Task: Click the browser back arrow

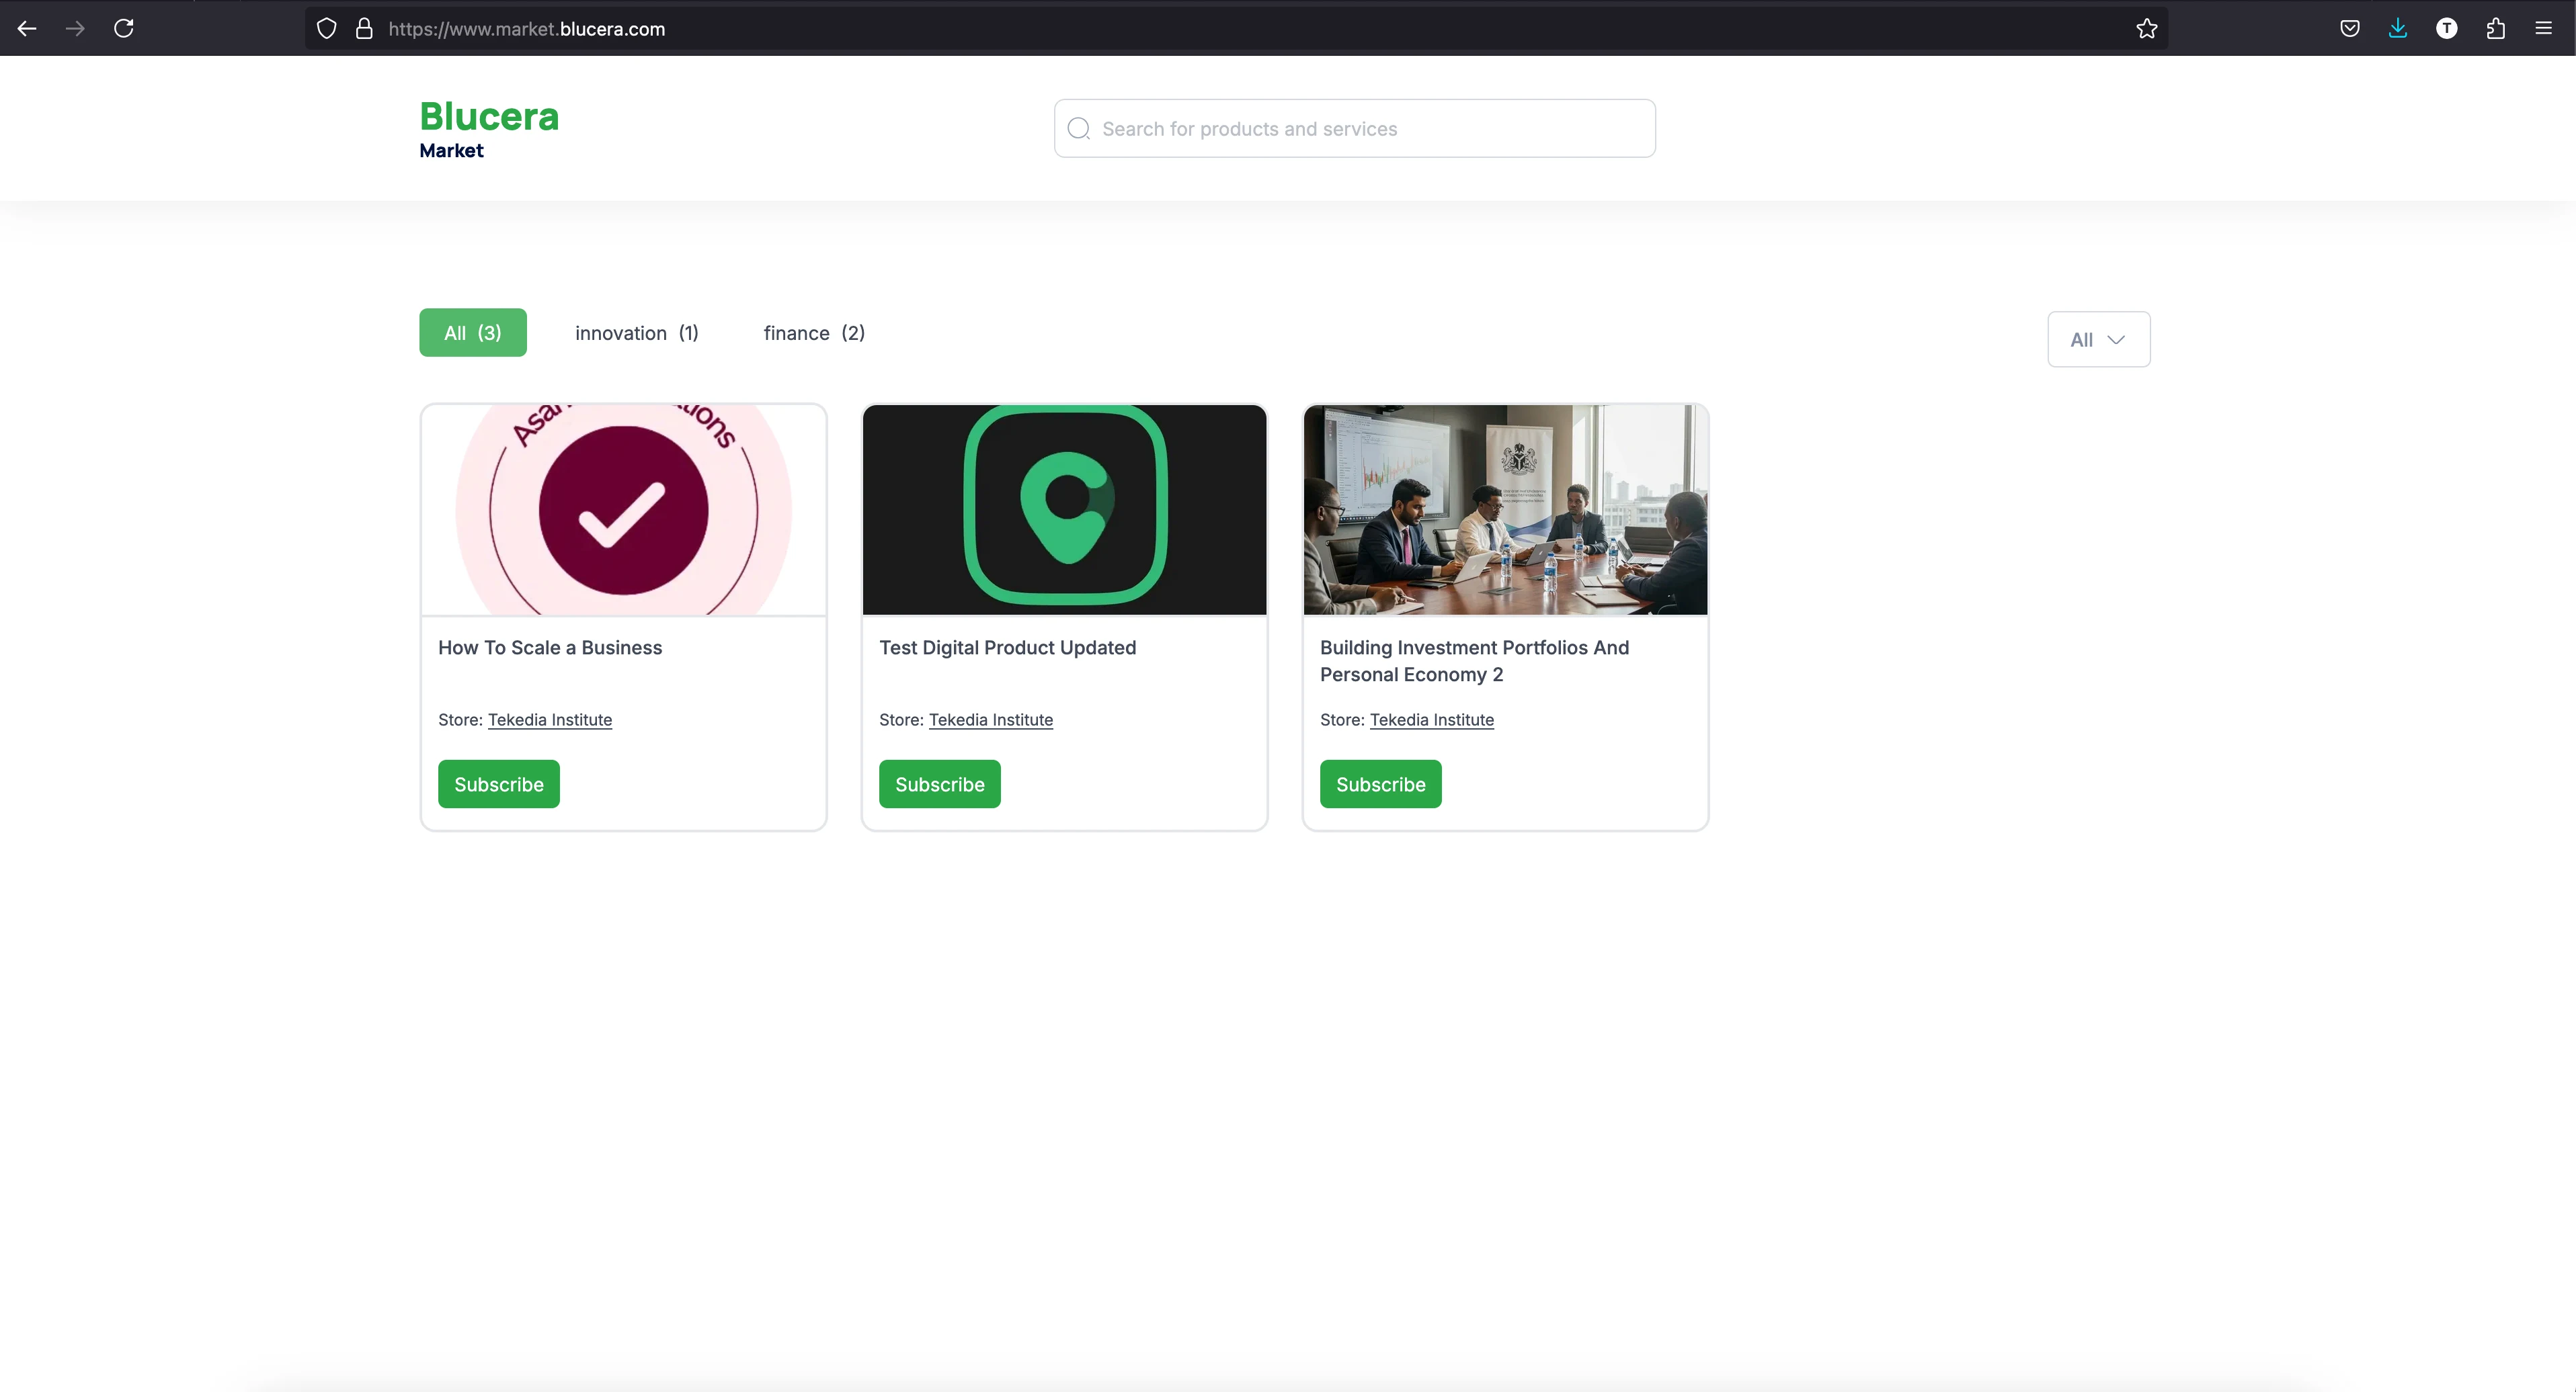Action: pos(27,29)
